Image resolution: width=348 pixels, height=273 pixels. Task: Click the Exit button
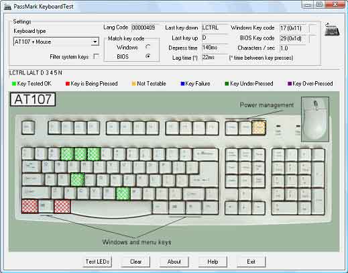pos(251,262)
